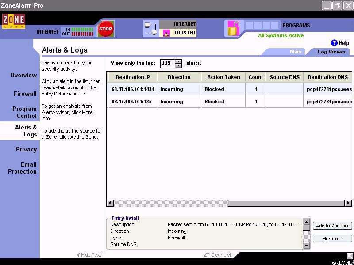Click log table scroll right arrow
Viewport: 354px width, 265px height.
tap(348, 203)
